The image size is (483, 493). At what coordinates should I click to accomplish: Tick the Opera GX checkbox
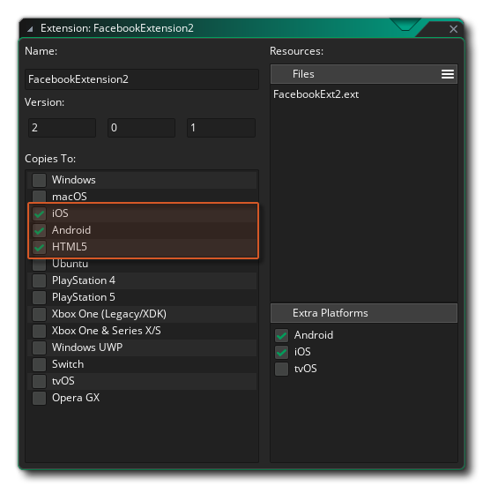point(40,398)
